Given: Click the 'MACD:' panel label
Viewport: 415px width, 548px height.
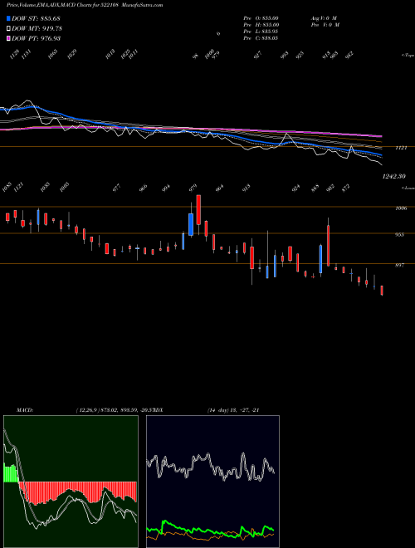Looking at the screenshot, I should point(24,410).
